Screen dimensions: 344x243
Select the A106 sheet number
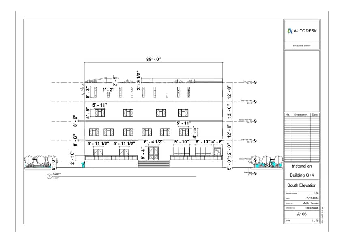click(x=301, y=213)
